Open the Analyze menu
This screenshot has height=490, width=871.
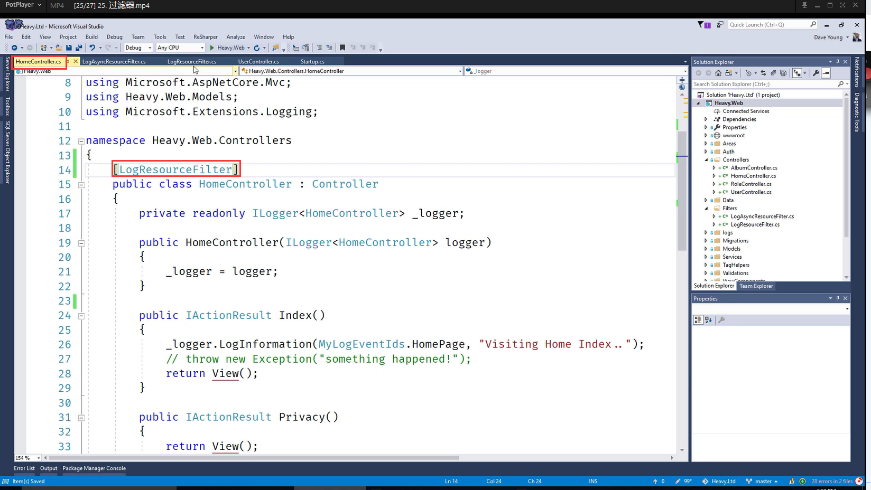[236, 37]
